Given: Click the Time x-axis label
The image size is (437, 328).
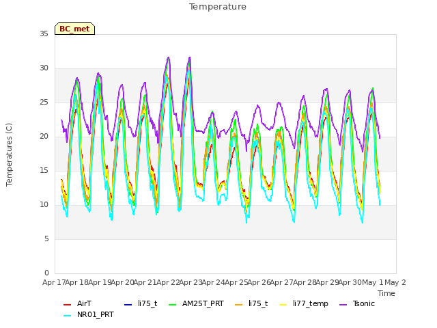Looking at the screenshot, I should [386, 293].
